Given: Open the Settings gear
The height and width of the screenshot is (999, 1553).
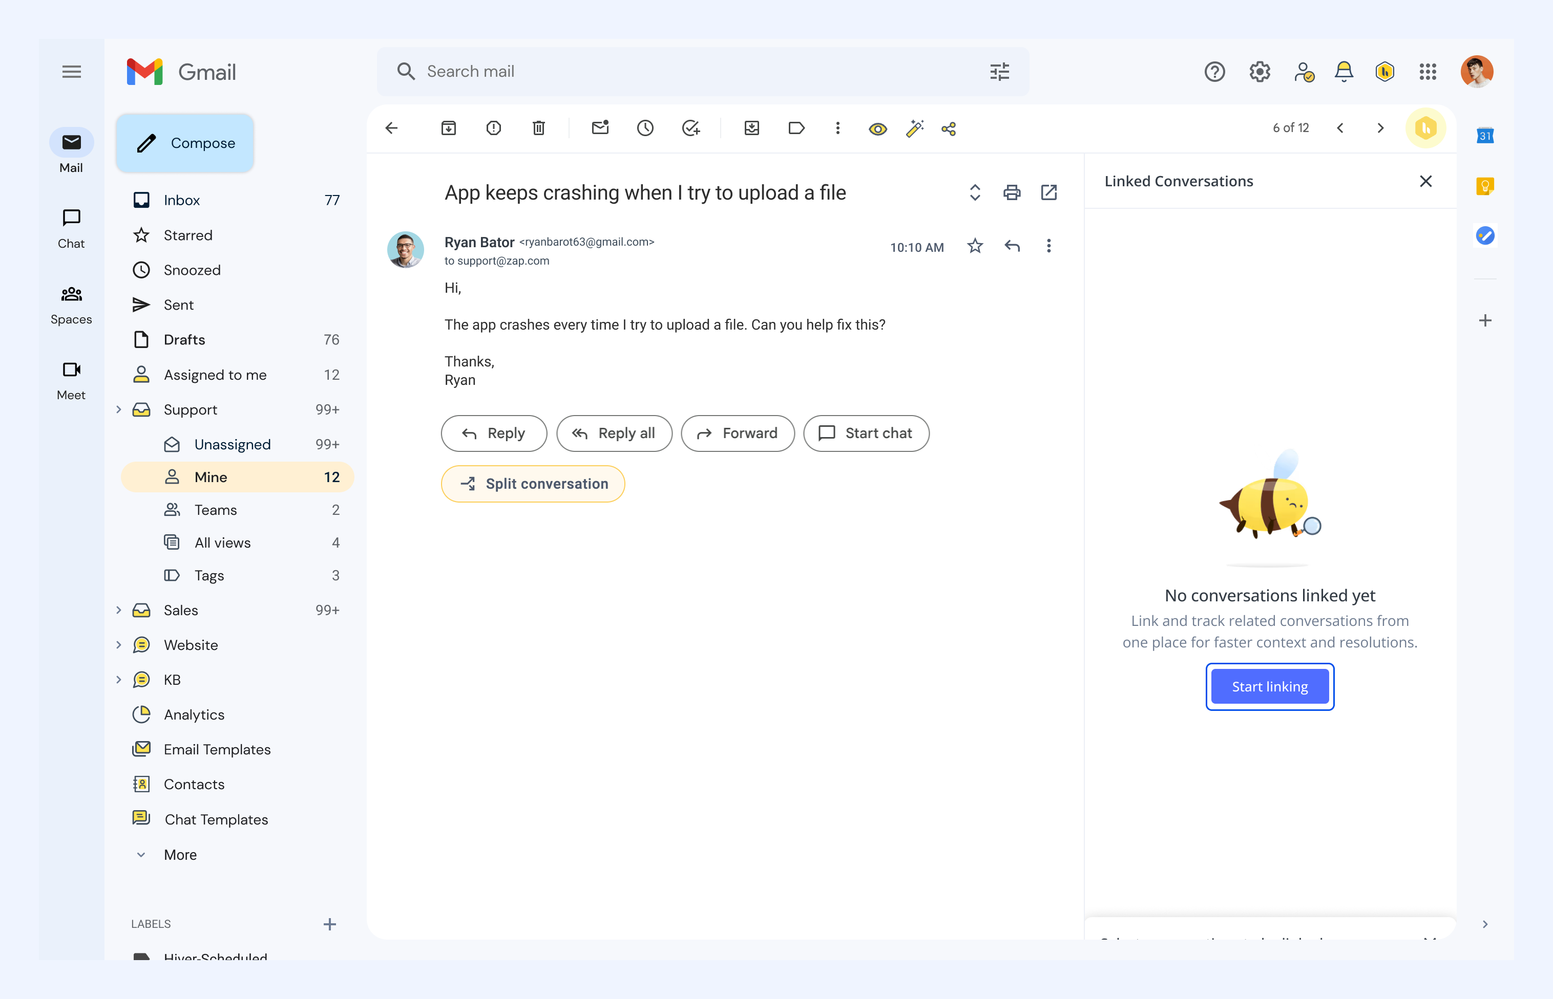Looking at the screenshot, I should [1260, 71].
